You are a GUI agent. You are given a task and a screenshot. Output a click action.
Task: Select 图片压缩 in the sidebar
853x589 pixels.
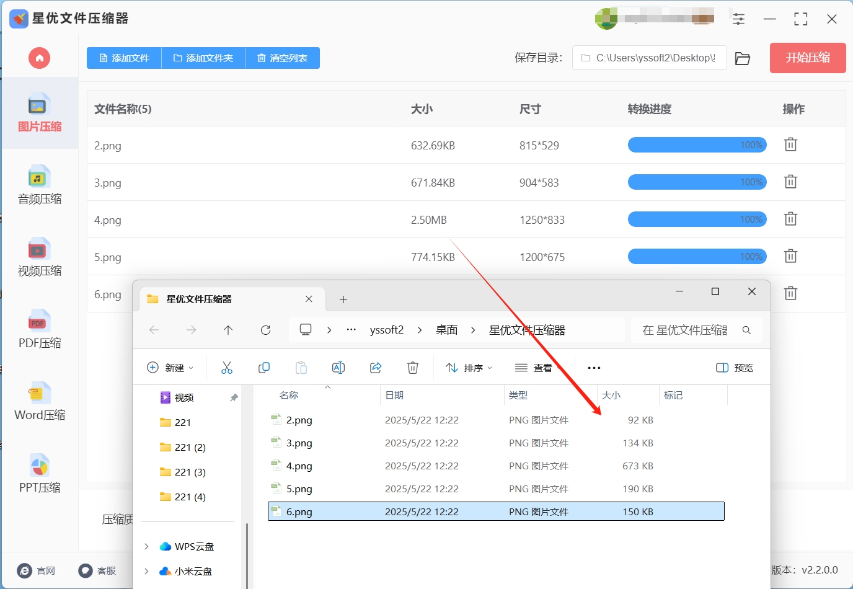click(40, 113)
